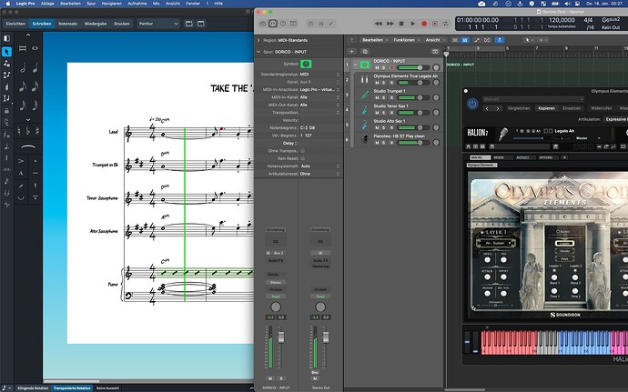Enable the Kein Reset checkbox

tap(303, 158)
